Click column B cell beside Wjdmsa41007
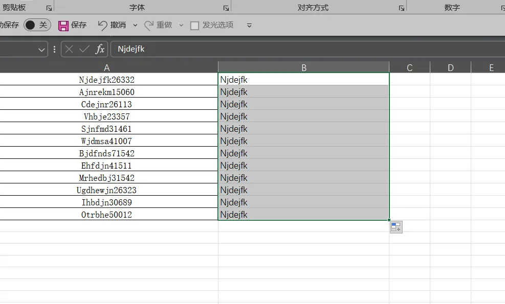Viewport: 505px width, 304px height. click(x=304, y=141)
